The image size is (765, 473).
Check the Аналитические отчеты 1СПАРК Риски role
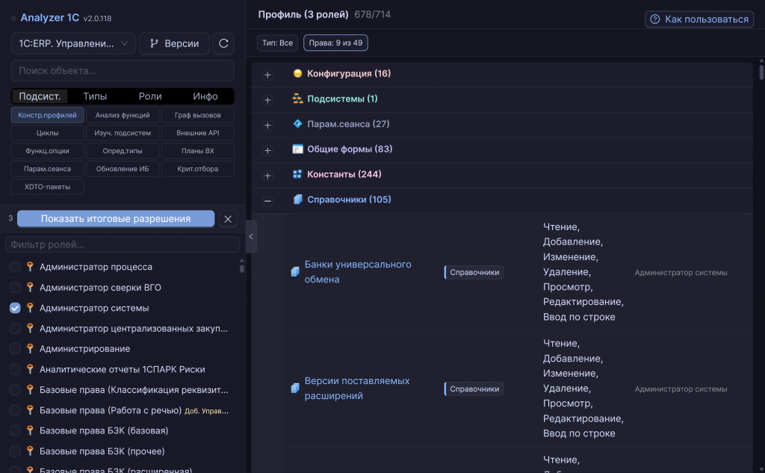pos(15,370)
